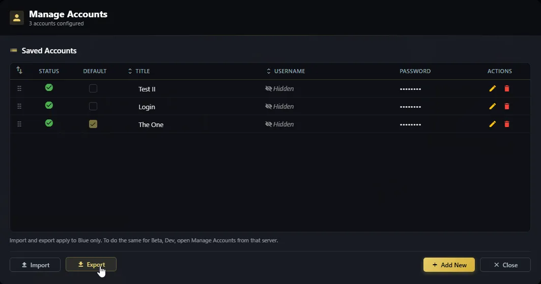Select the 'Login' title cell

coord(147,107)
